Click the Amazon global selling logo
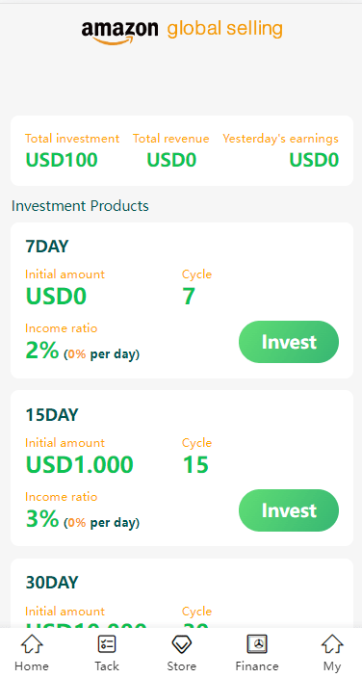 182,30
